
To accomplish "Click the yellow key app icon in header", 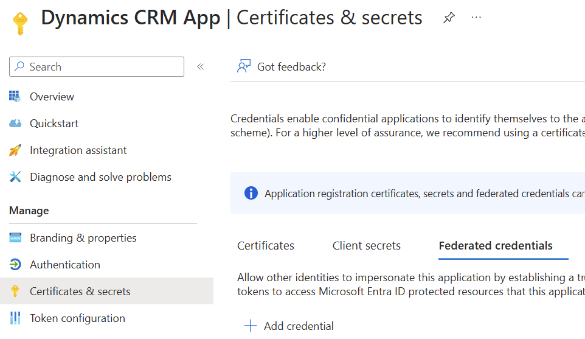I will 20,23.
